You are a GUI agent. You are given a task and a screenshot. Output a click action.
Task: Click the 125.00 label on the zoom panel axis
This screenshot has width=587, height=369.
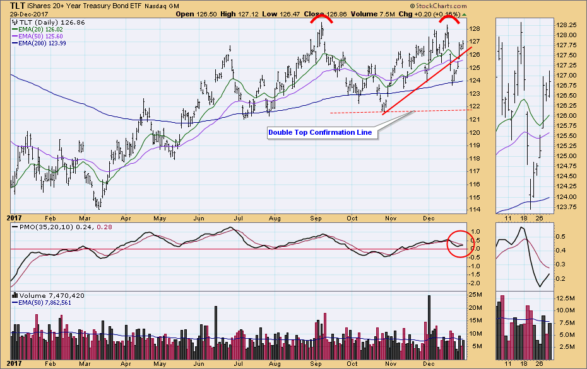(x=566, y=156)
